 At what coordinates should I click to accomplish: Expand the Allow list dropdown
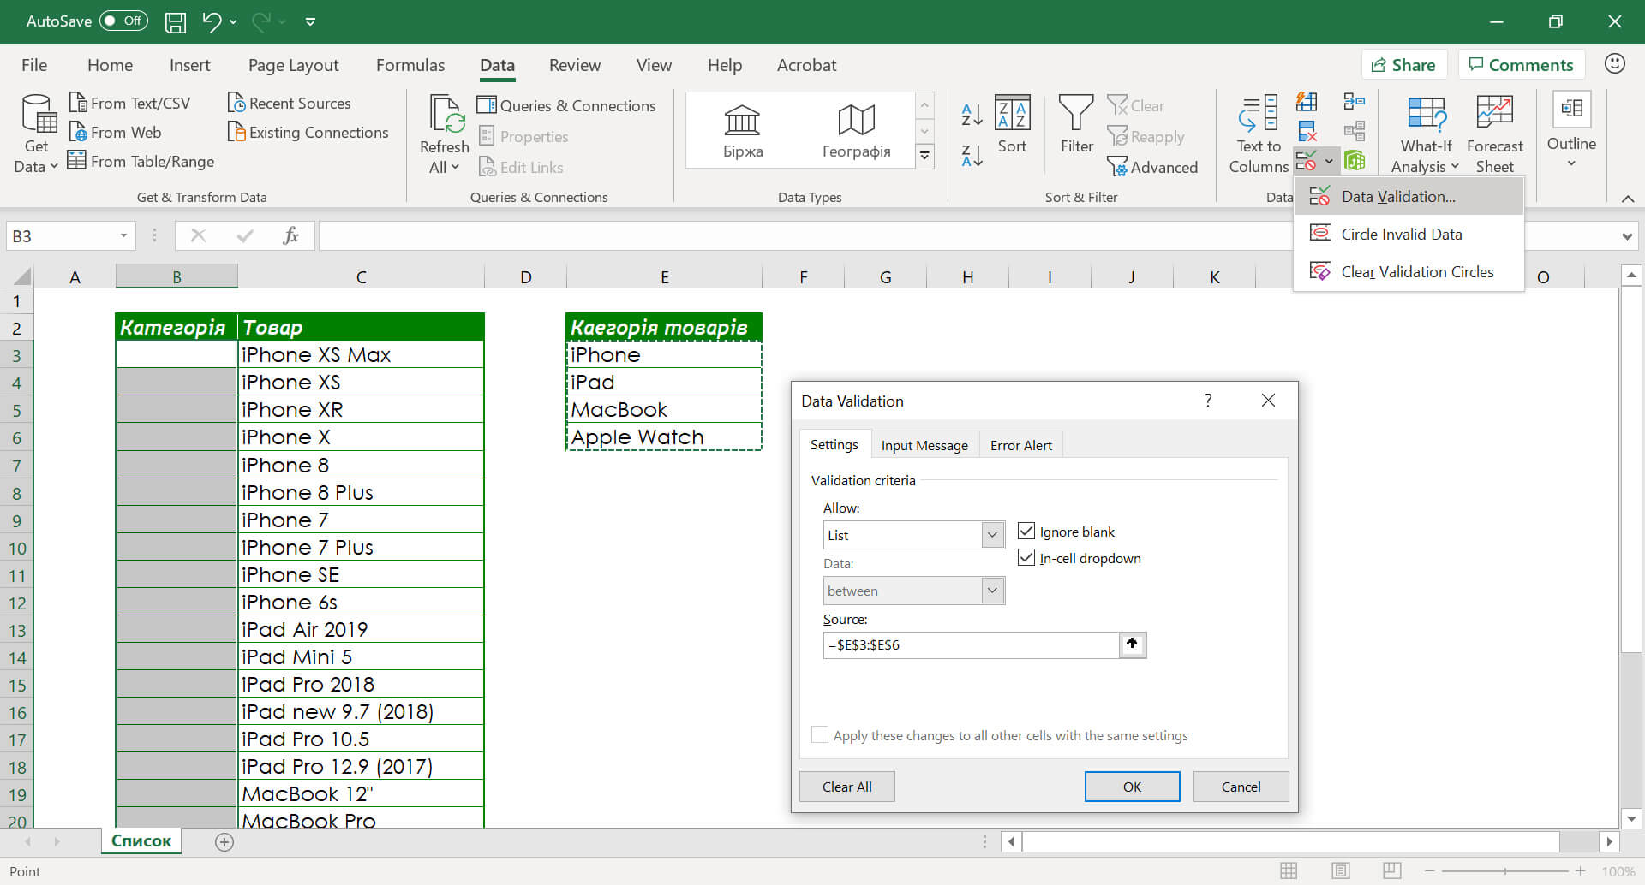pyautogui.click(x=992, y=535)
